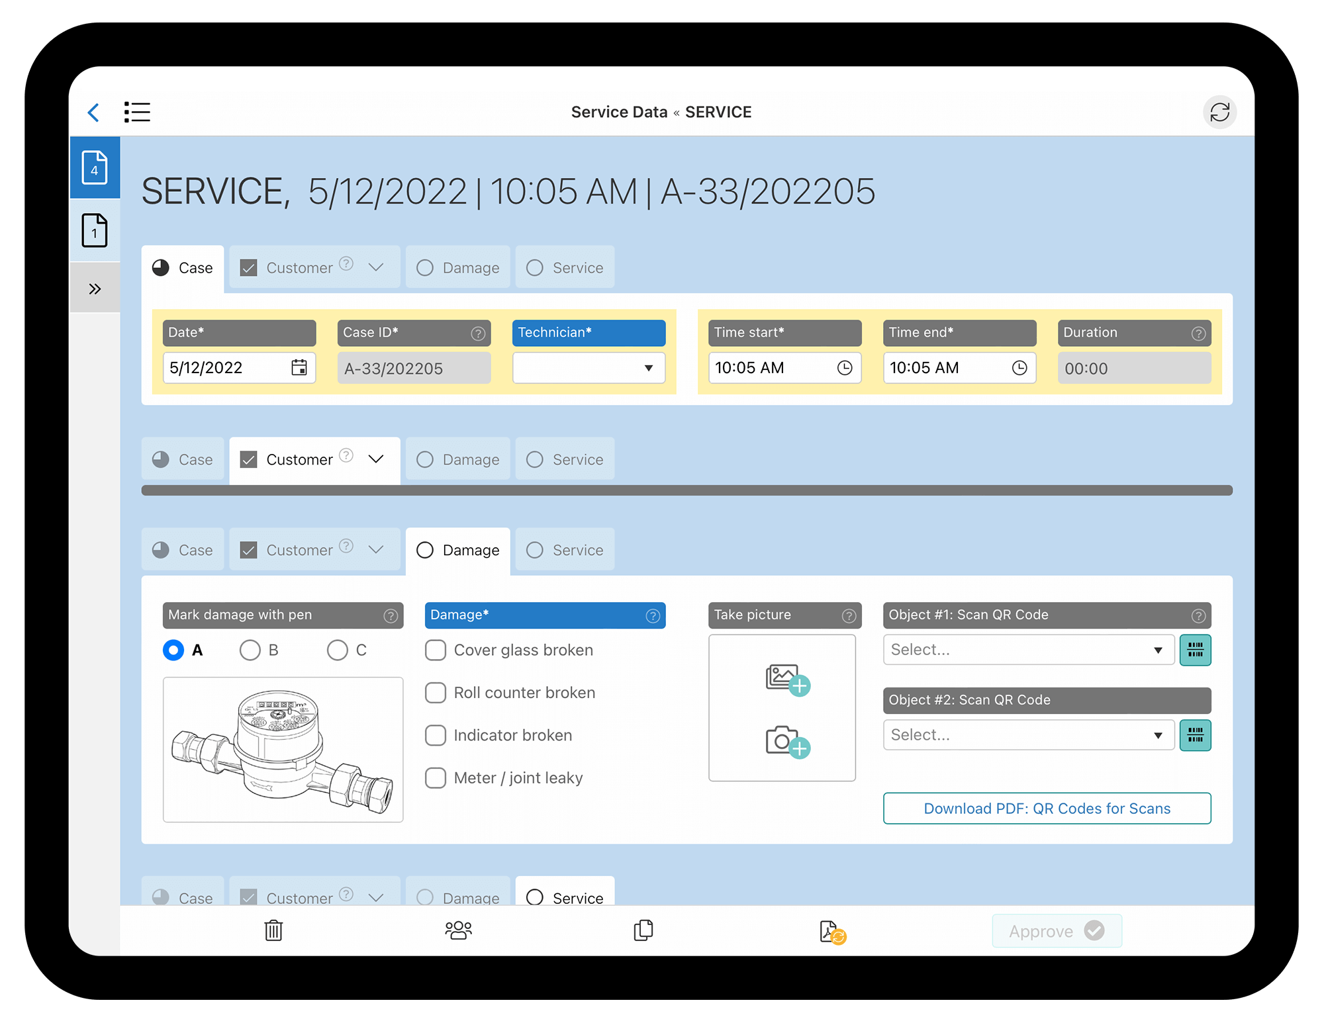
Task: Click the Date input field
Action: pyautogui.click(x=239, y=368)
